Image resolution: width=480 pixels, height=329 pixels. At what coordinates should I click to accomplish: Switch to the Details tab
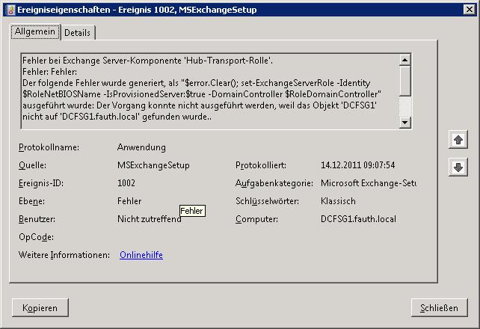(78, 32)
